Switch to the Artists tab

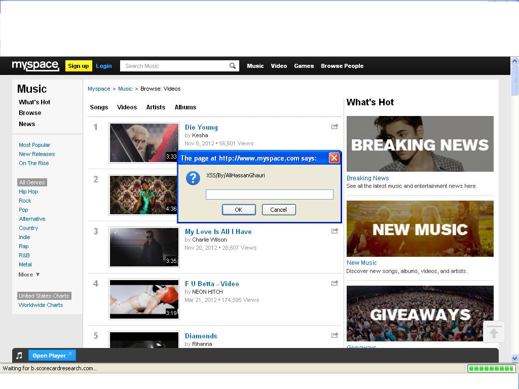(156, 107)
